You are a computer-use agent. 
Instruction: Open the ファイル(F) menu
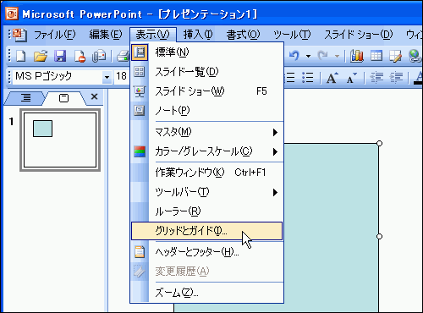55,35
